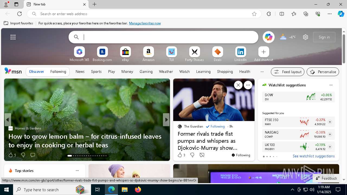Open Top stories more options
347x195 pixels.
coord(77,171)
